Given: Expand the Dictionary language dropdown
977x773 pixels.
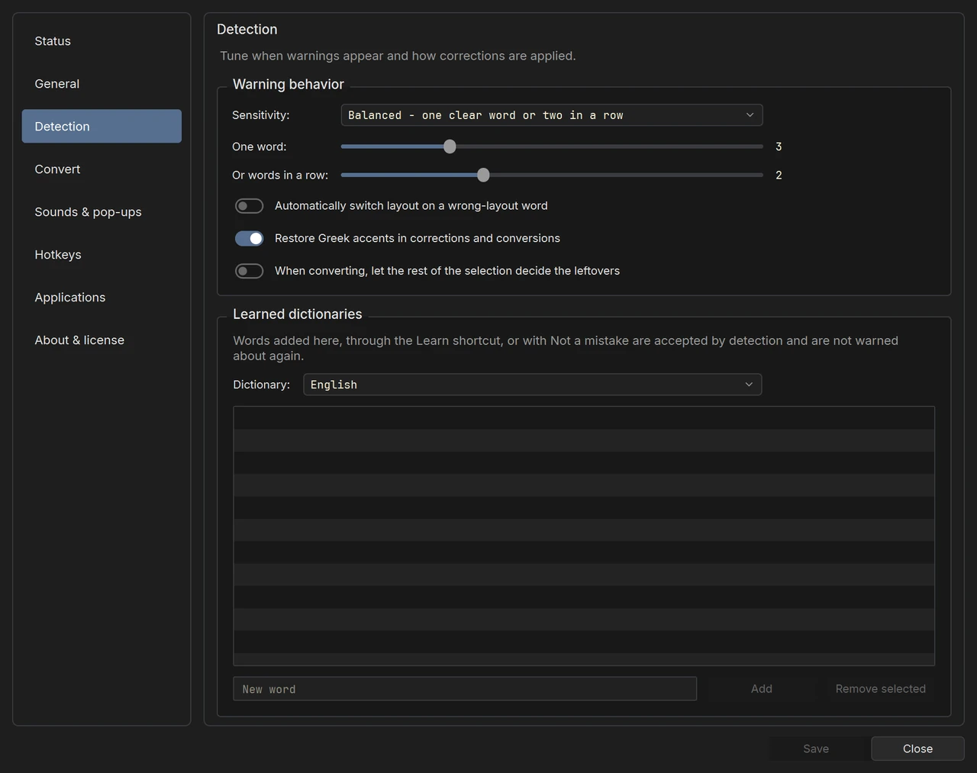Looking at the screenshot, I should tap(533, 385).
